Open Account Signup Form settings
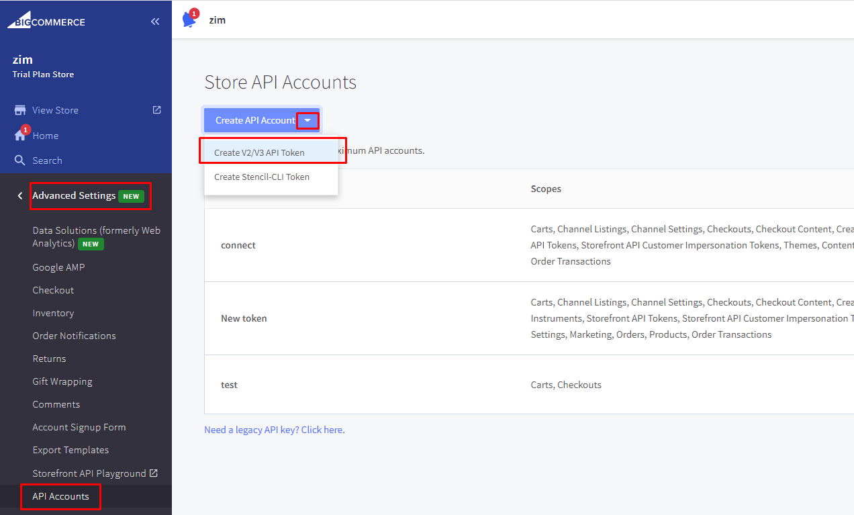This screenshot has height=515, width=854. [79, 427]
